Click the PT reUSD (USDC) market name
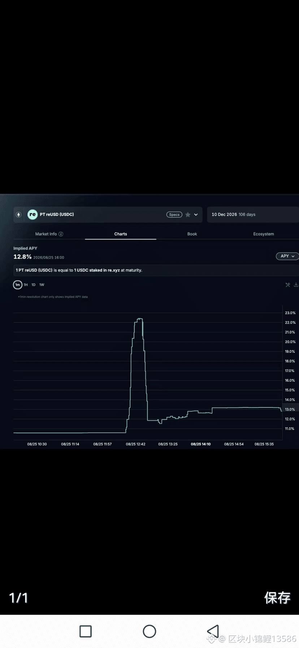 point(57,215)
